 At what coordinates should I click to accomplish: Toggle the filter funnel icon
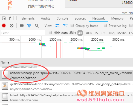tap(29, 26)
